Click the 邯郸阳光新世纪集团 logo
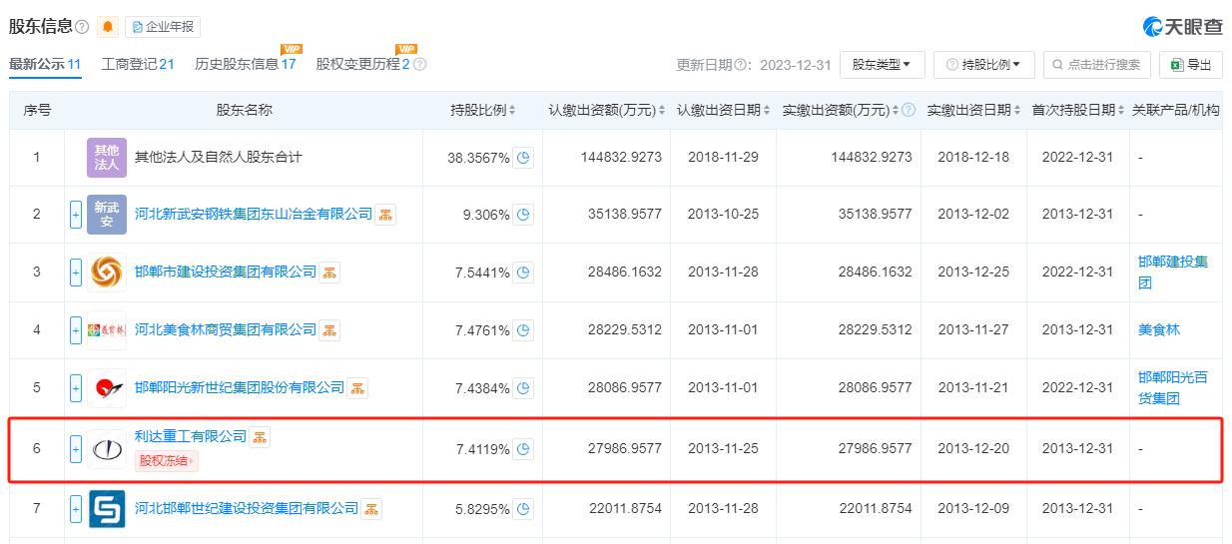This screenshot has width=1232, height=544. pyautogui.click(x=107, y=387)
